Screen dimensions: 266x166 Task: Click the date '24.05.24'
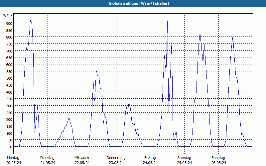coord(150,163)
